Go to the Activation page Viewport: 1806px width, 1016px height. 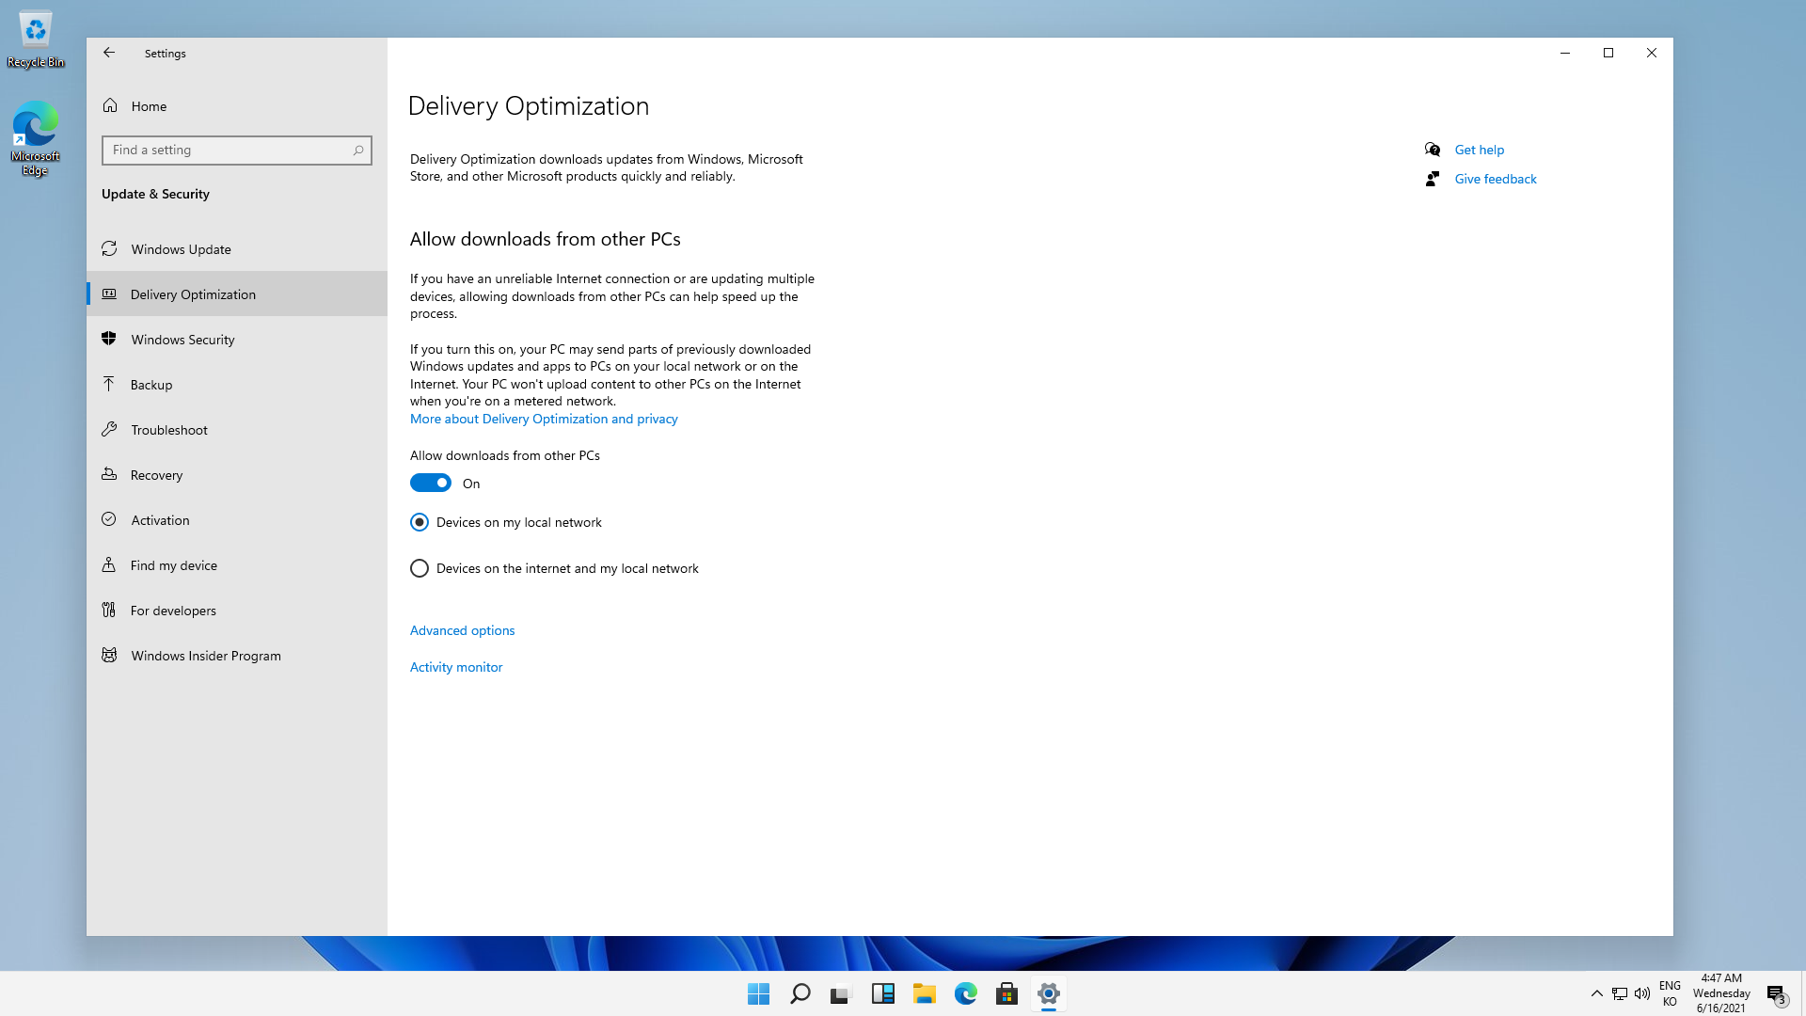(x=160, y=520)
